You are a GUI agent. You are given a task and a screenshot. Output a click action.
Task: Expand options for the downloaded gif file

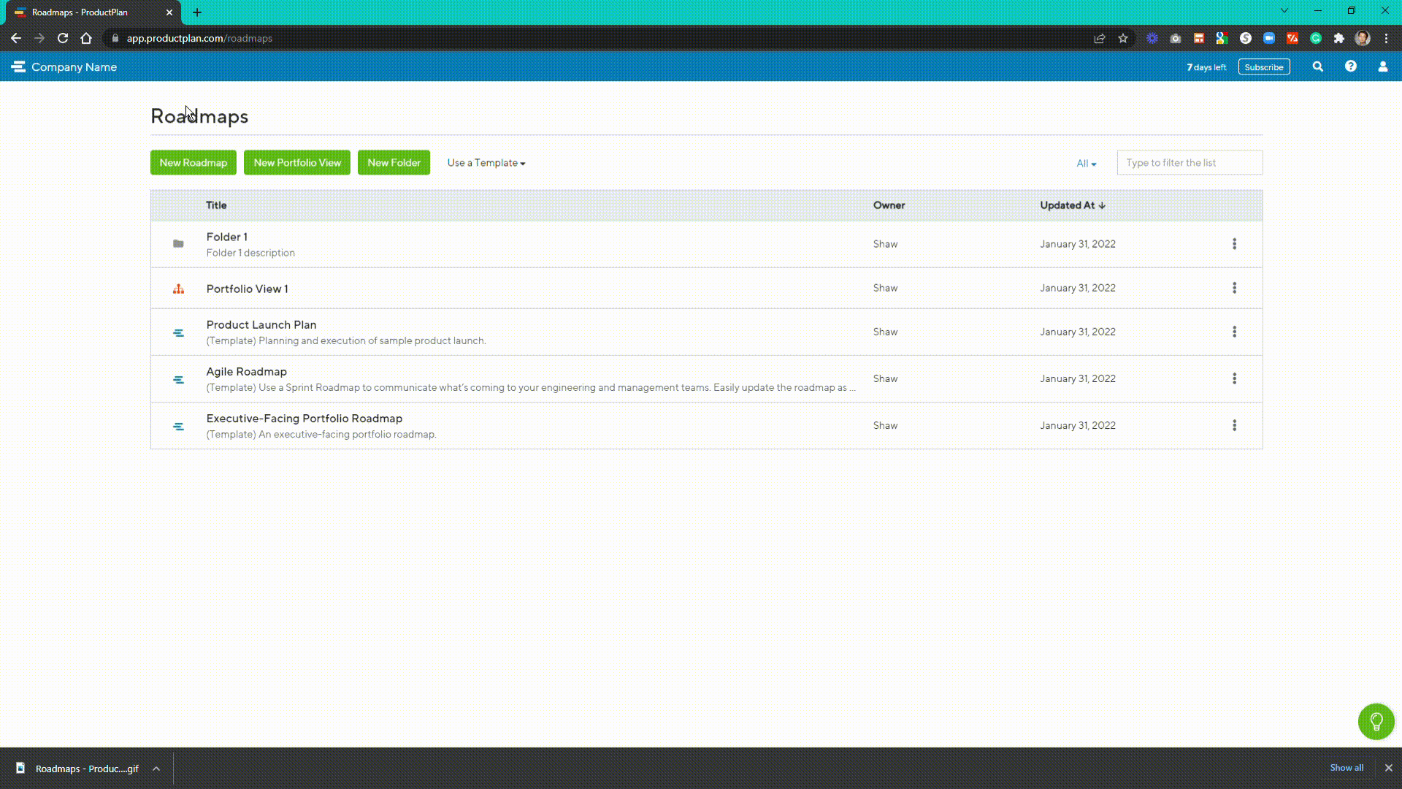156,769
